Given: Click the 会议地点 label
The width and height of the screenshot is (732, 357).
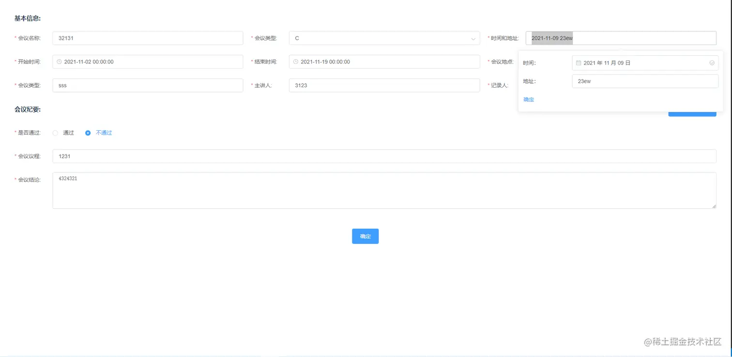Looking at the screenshot, I should (x=503, y=62).
